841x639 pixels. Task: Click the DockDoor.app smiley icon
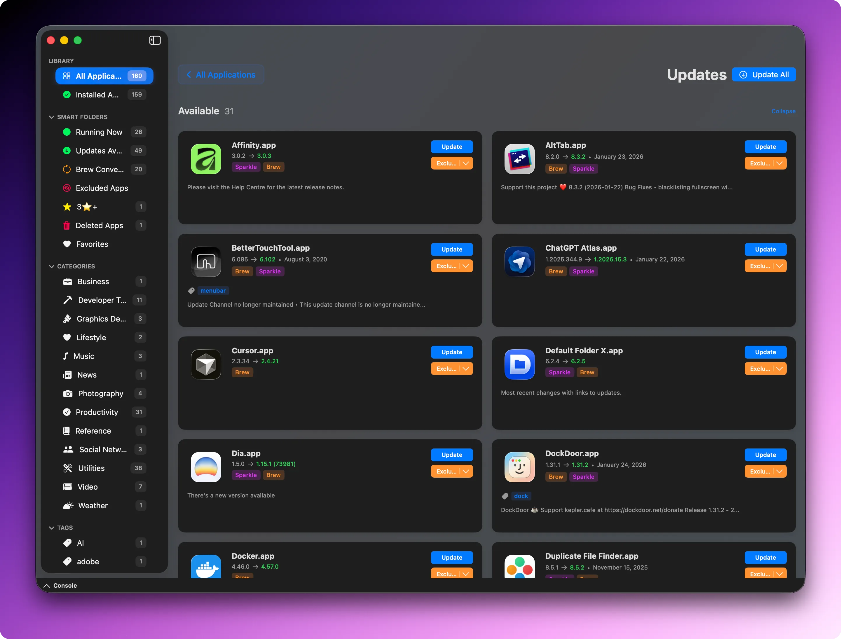point(519,467)
